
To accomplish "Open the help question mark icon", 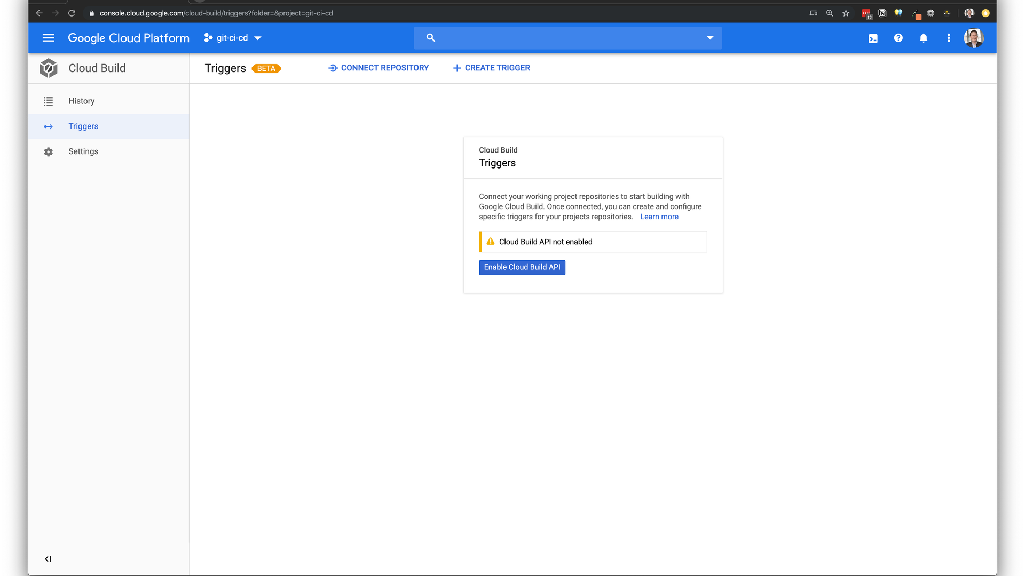I will tap(898, 38).
